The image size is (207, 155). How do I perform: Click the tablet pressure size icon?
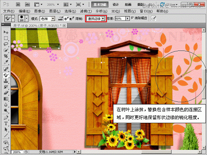(x=153, y=19)
